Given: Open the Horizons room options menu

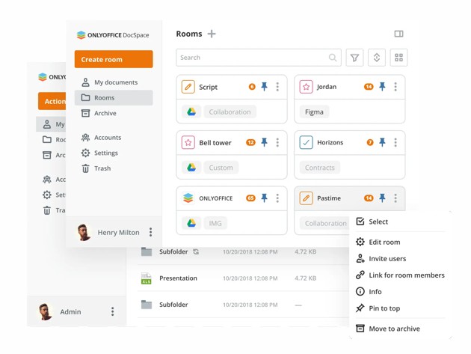Looking at the screenshot, I should pyautogui.click(x=395, y=142).
